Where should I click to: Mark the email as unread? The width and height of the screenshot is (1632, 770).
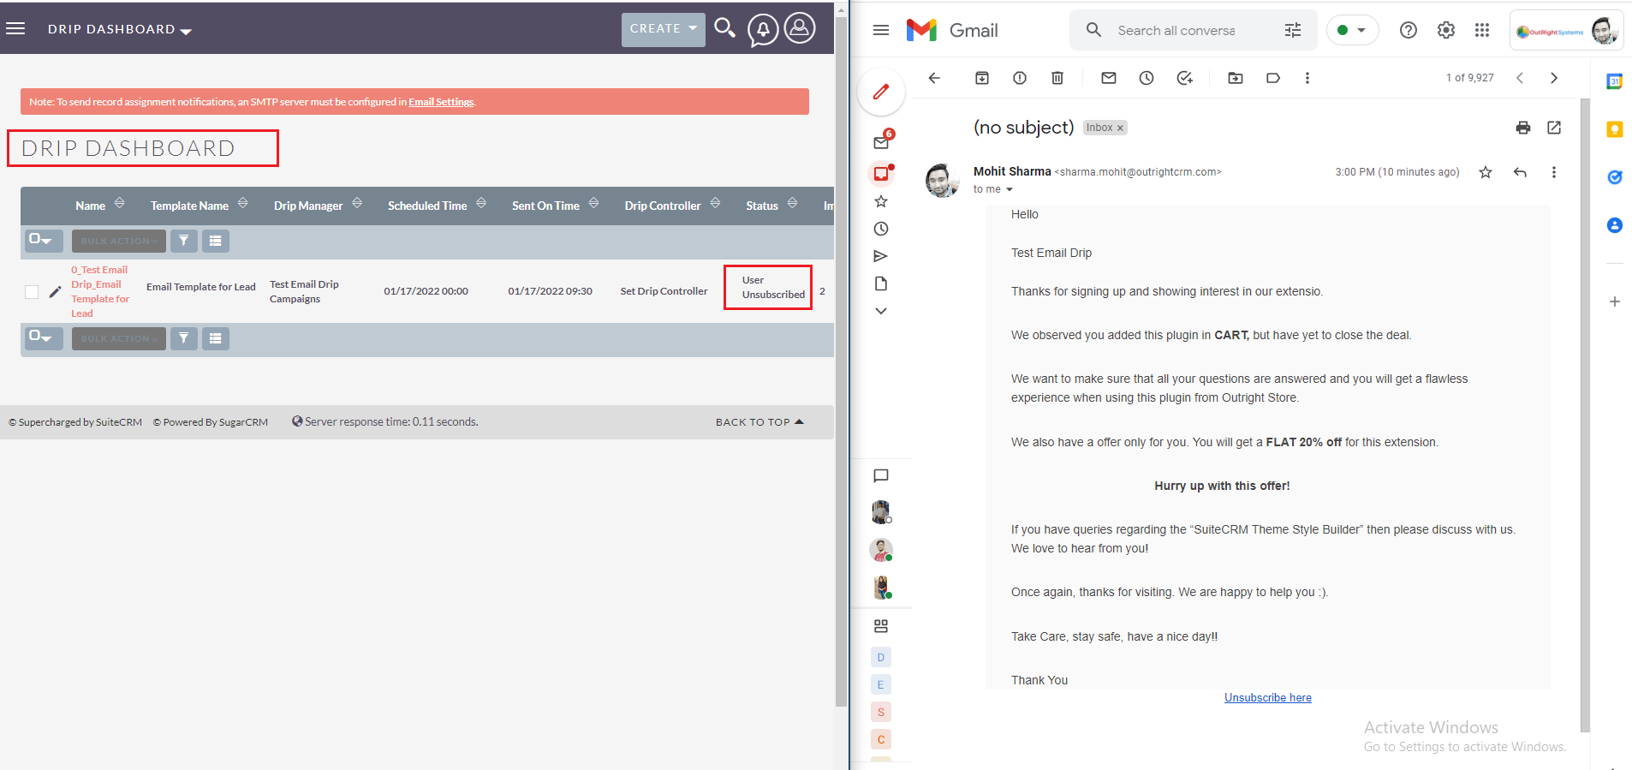click(1109, 78)
